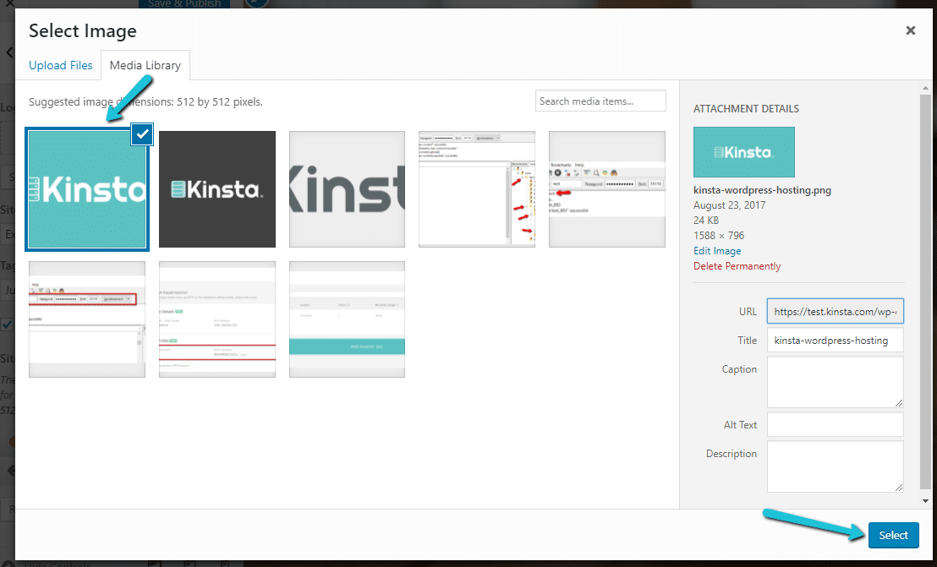The width and height of the screenshot is (937, 567).
Task: Pick the thumbnail with Bookmarks Help menu
Action: [607, 189]
